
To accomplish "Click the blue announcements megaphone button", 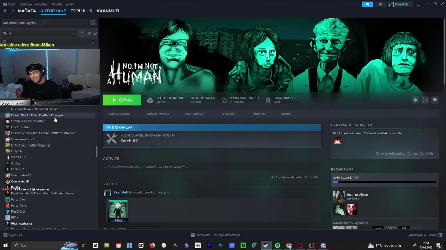I will [367, 4].
